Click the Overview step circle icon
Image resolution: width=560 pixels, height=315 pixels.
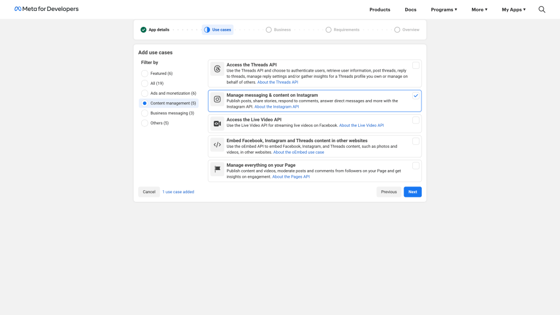point(397,30)
